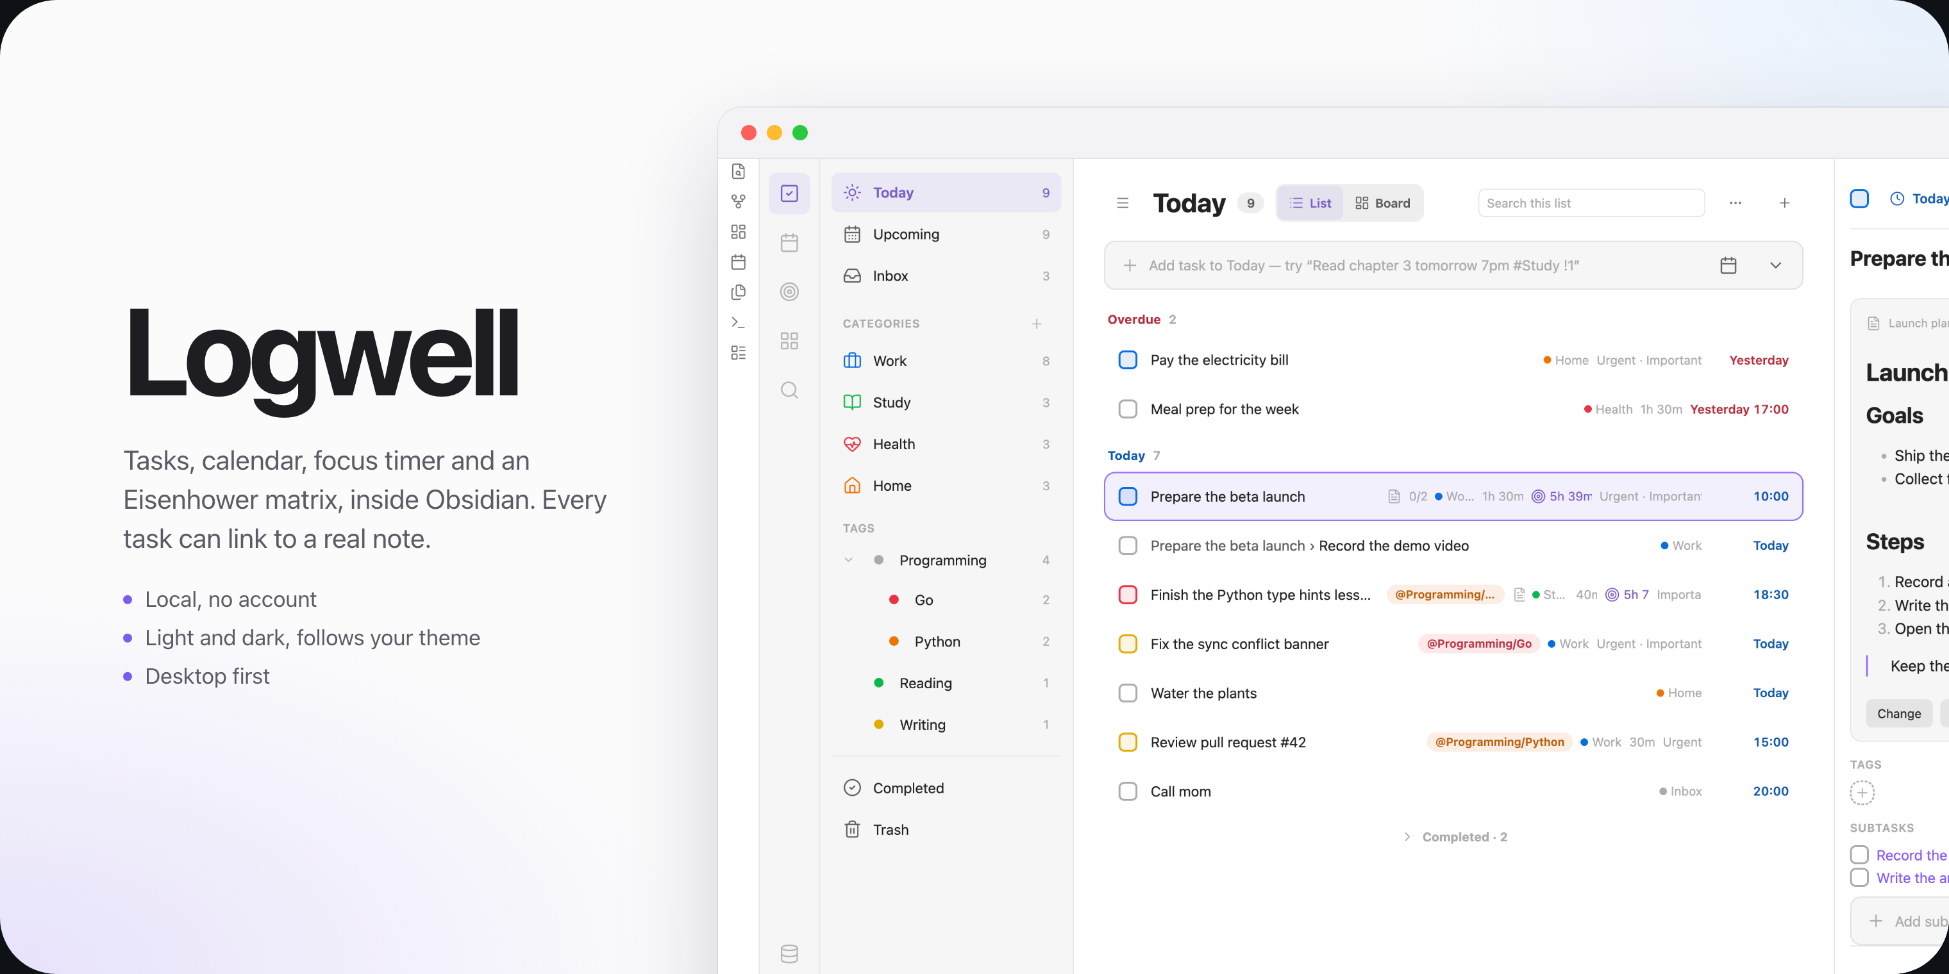1949x974 pixels.
Task: Tick Record the demo video subtask row
Action: click(x=1127, y=546)
